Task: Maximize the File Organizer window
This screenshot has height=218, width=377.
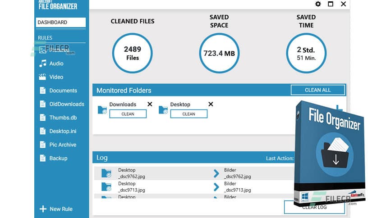Action: point(331,4)
